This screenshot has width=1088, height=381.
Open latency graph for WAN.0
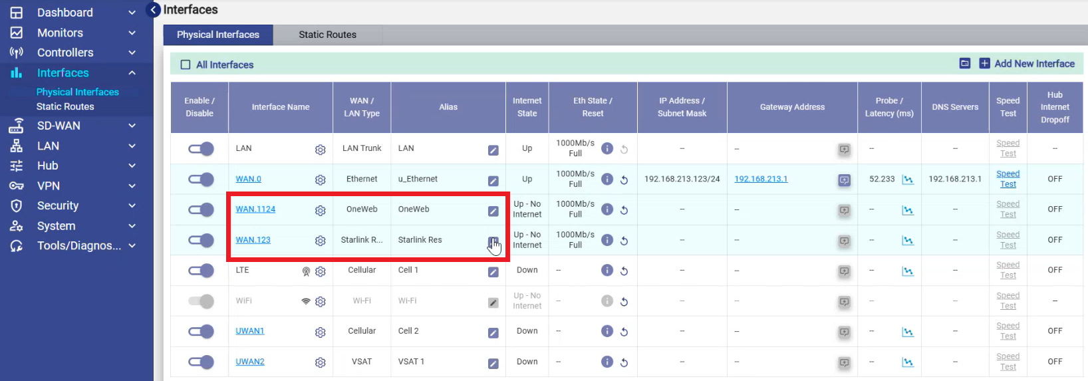(907, 180)
